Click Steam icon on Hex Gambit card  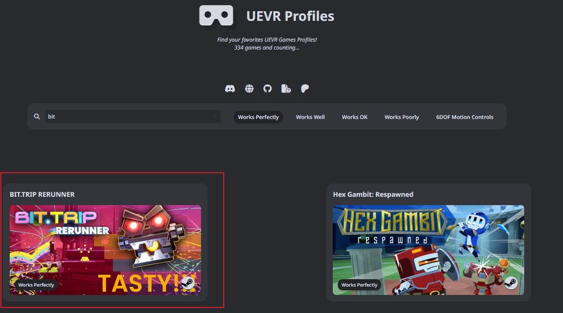(x=510, y=283)
